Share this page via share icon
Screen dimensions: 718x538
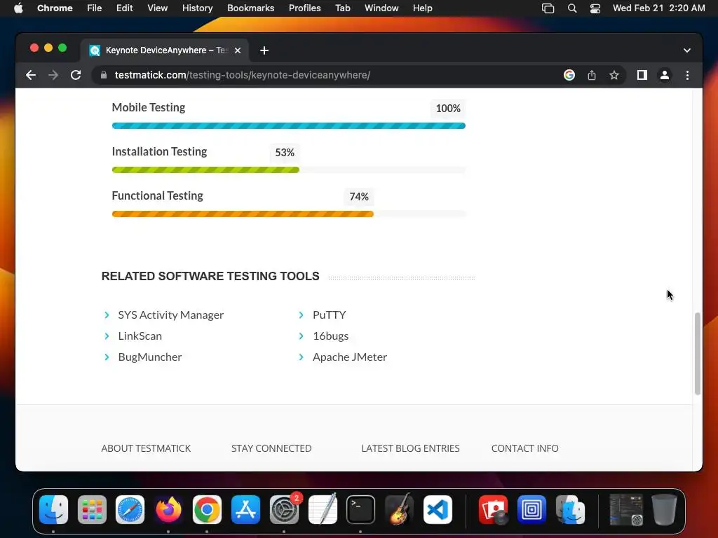[592, 75]
